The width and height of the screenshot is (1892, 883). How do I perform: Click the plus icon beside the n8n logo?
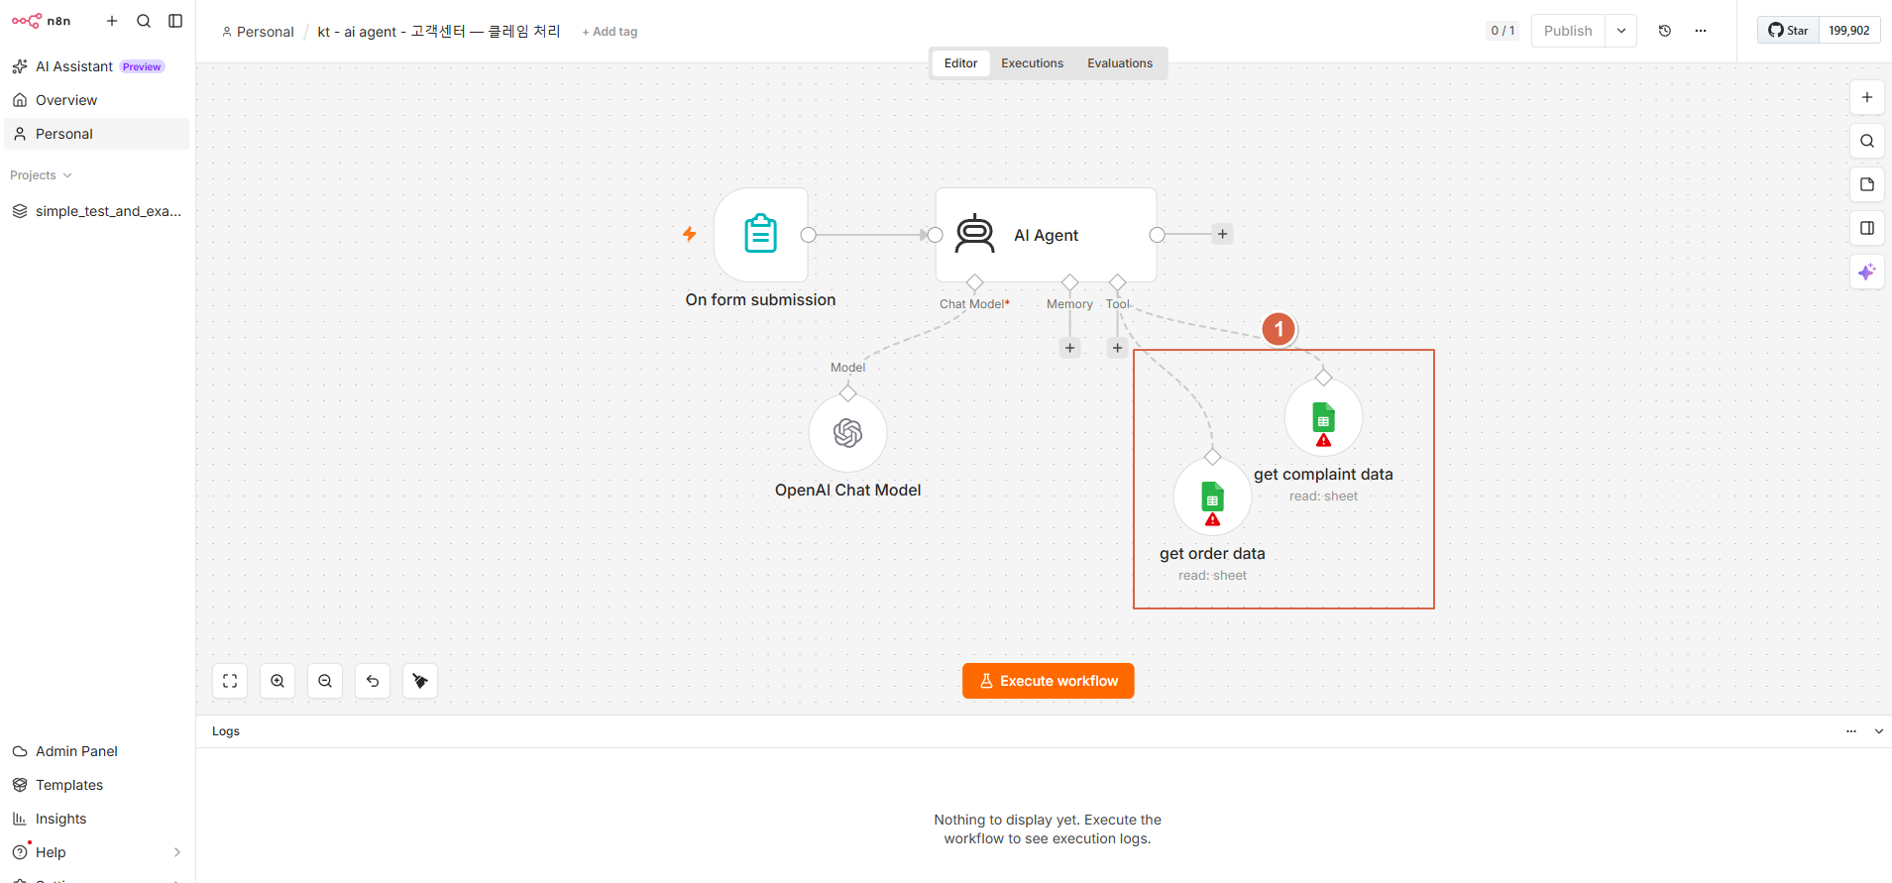(x=112, y=21)
